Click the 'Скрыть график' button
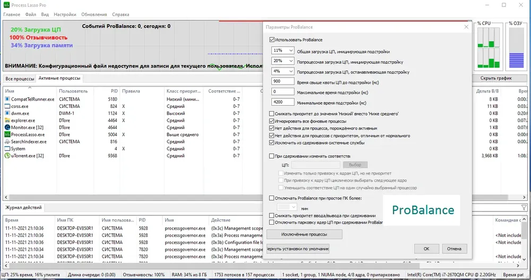 (496, 78)
